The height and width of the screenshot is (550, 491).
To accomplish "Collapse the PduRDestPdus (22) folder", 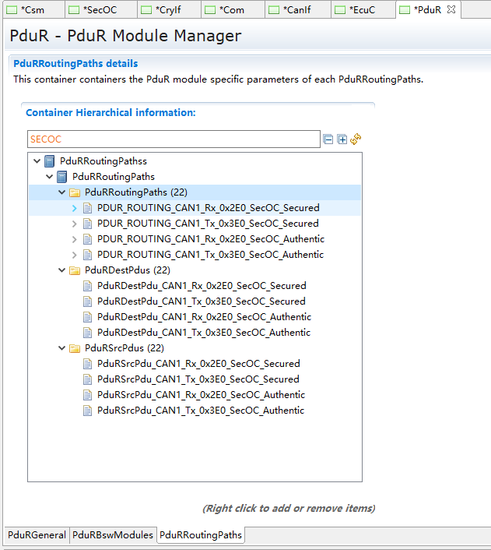I will (x=62, y=270).
